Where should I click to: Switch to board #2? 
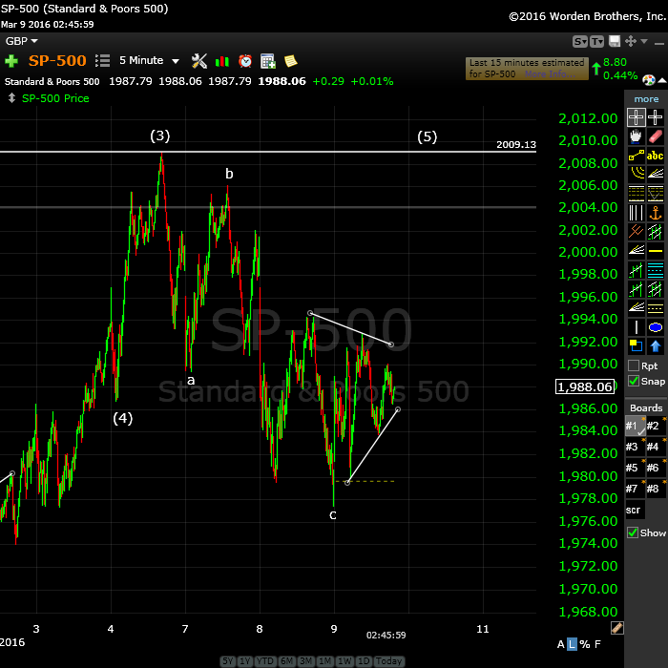(x=656, y=426)
